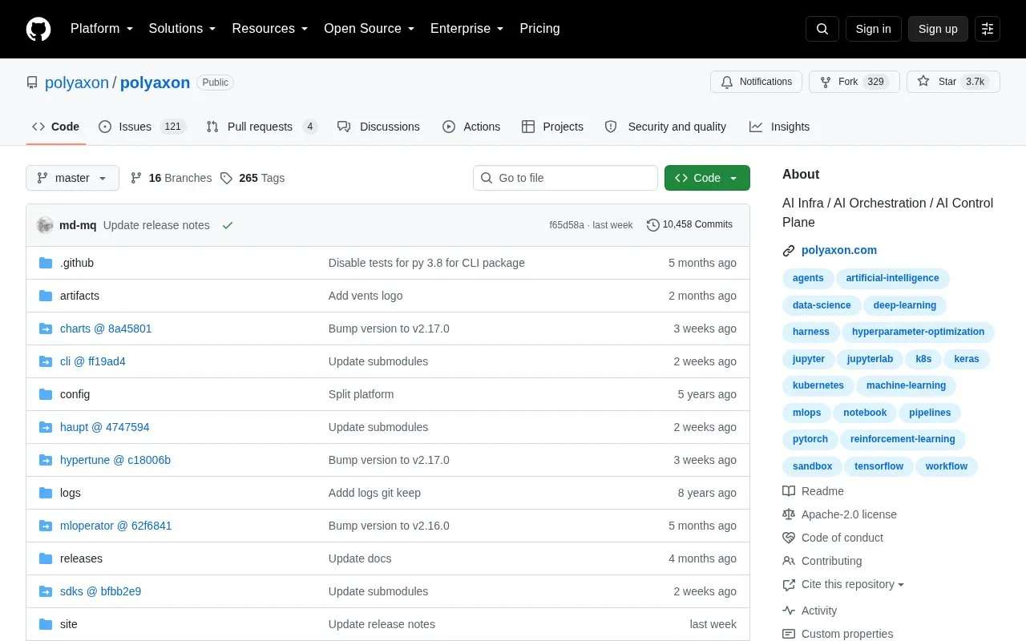Switch to the Pull requests tab

261,127
